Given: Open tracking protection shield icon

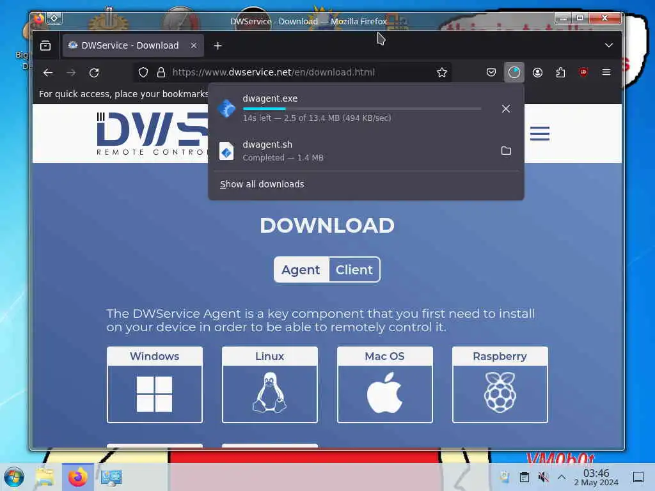Looking at the screenshot, I should pyautogui.click(x=143, y=72).
